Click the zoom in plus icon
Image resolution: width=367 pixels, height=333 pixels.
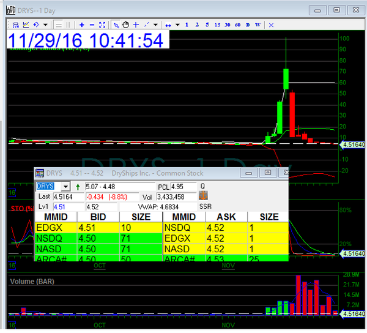[83, 24]
